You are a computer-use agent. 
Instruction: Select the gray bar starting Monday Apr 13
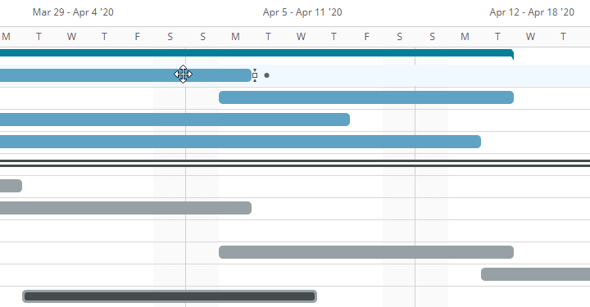pos(535,274)
